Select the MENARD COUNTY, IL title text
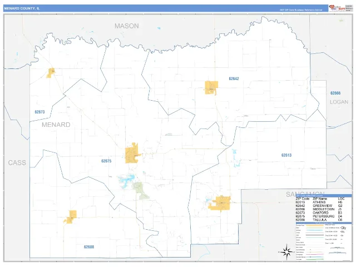The image size is (356, 267). pos(22,8)
